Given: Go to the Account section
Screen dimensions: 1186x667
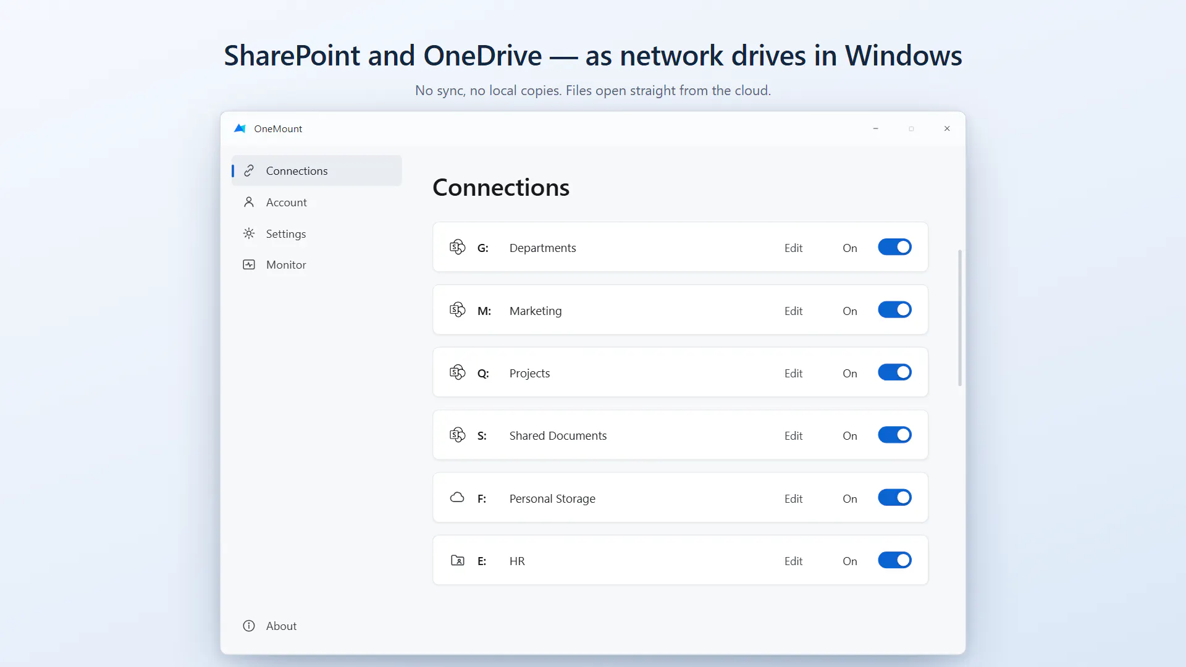Looking at the screenshot, I should [316, 202].
